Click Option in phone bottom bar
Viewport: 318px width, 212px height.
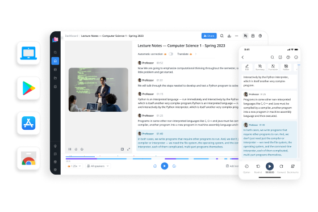click(246, 168)
